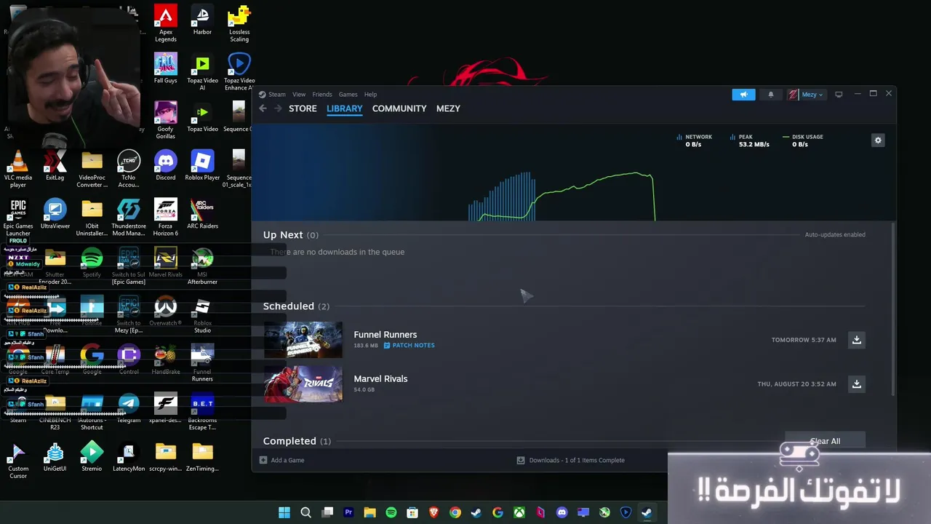
Task: Open Lossless Scaling desktop icon
Action: [x=239, y=25]
